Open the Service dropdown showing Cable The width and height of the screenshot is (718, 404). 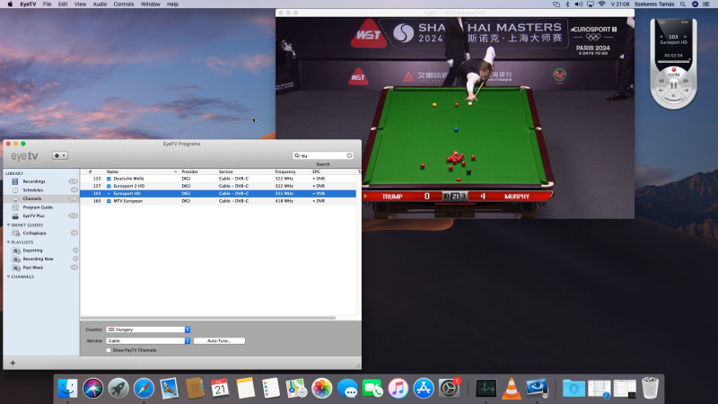[148, 341]
